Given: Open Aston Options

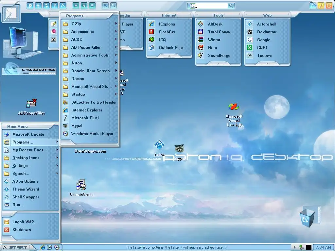Looking at the screenshot, I should [x=30, y=181].
